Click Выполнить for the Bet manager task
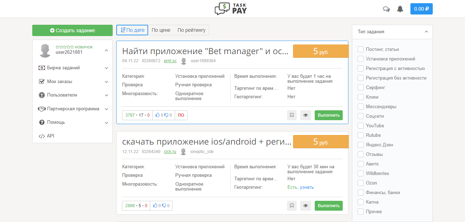Screen dimensions: 465x222 click(329, 115)
